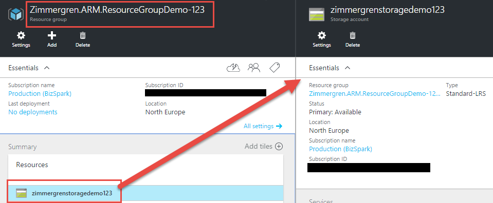Delete the zimmergrenstoragedemo123 storage account

pyautogui.click(x=353, y=39)
